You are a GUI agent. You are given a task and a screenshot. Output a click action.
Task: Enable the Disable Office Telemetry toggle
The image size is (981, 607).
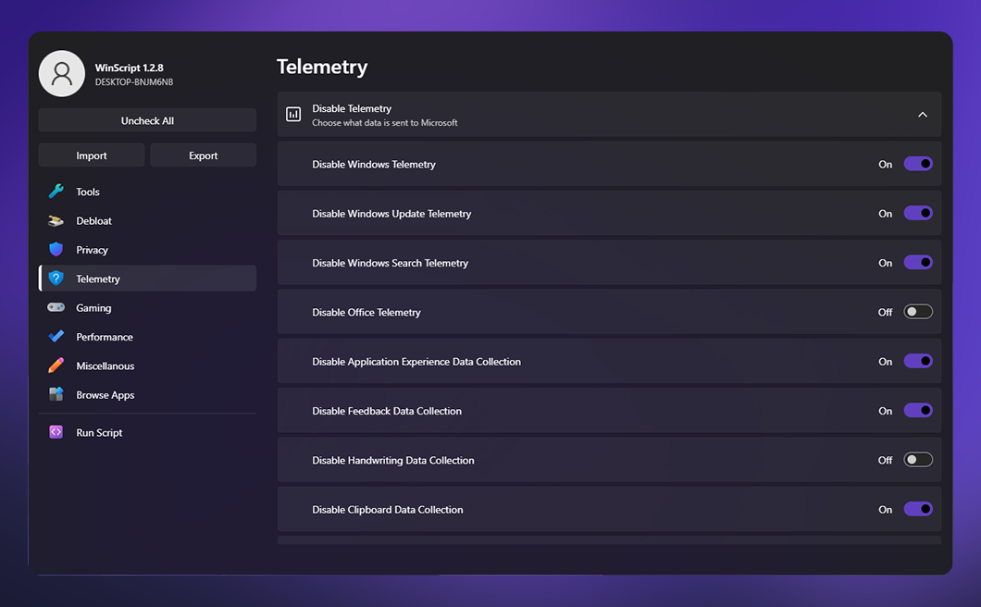(x=917, y=312)
